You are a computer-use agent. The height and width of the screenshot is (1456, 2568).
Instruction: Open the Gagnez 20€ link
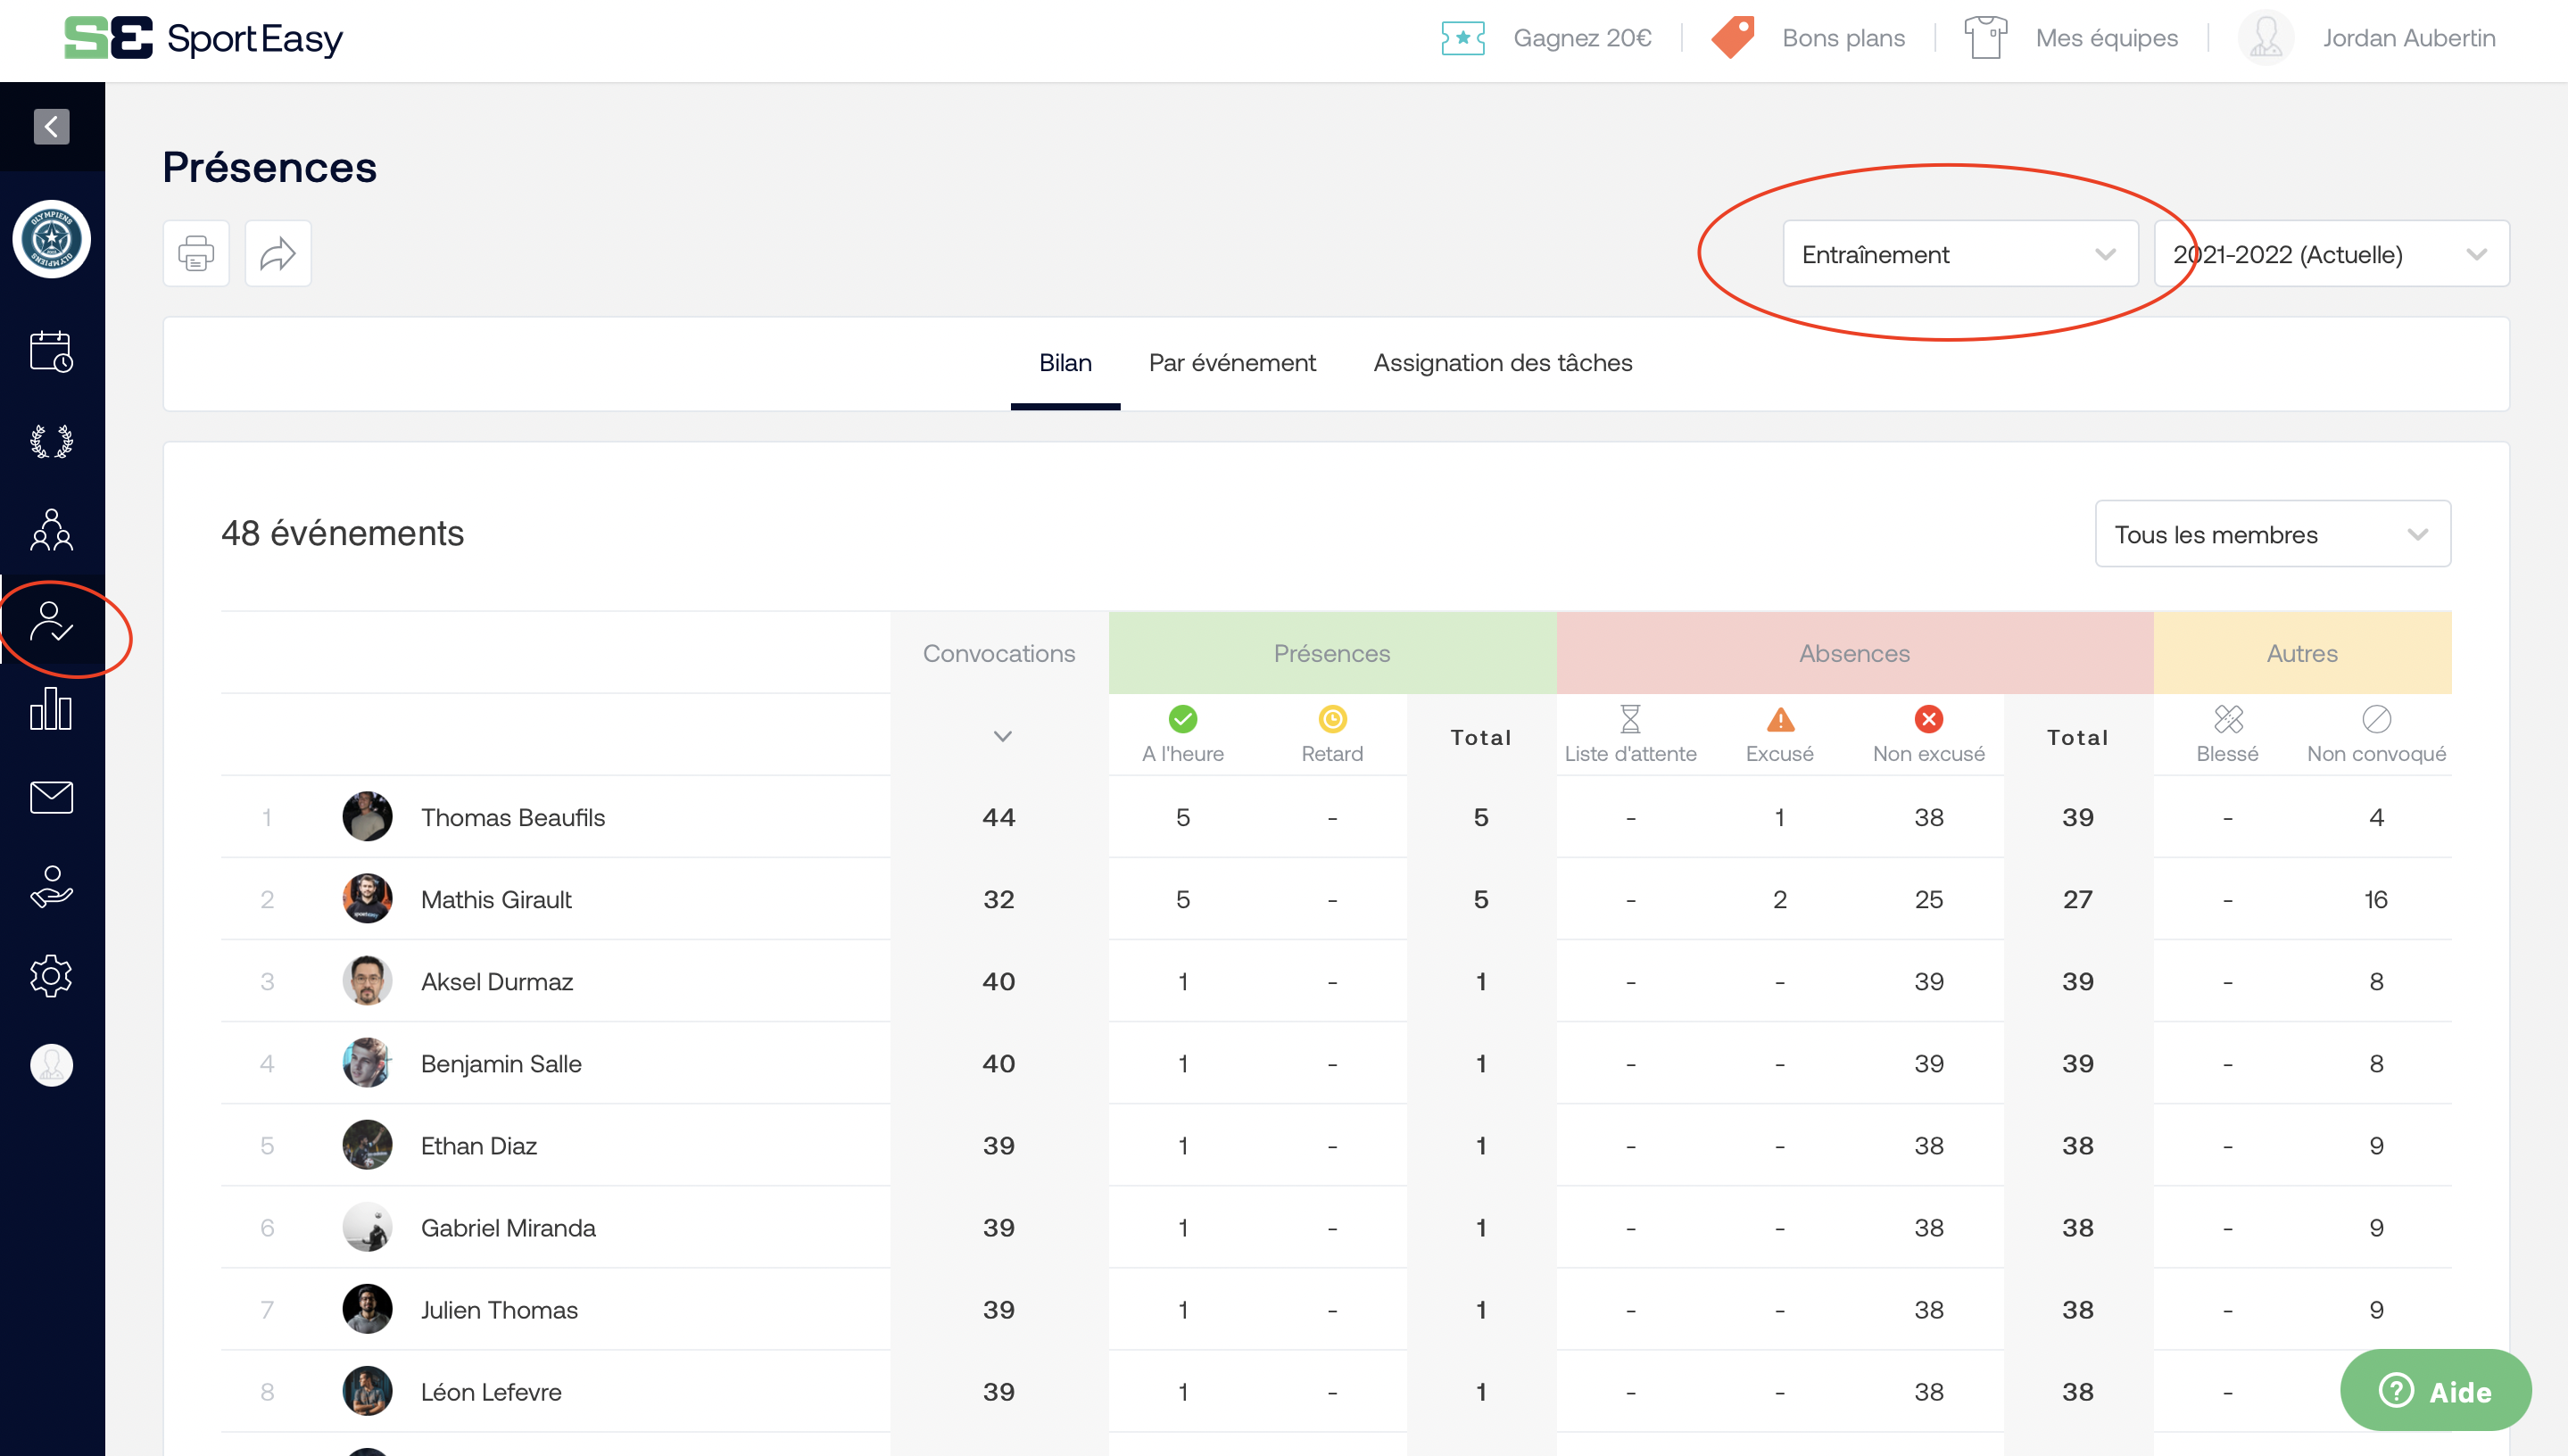point(1582,38)
